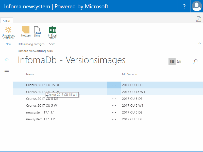Collapse the ribbon with chevron
This screenshot has height=152, width=203.
point(199,43)
